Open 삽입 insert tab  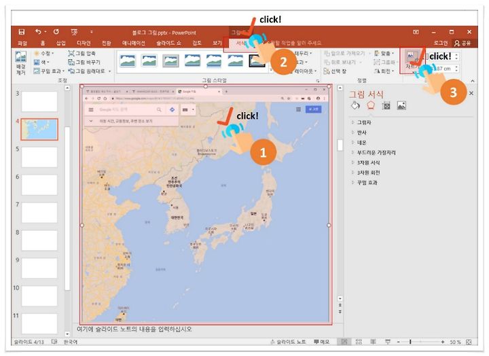click(61, 43)
